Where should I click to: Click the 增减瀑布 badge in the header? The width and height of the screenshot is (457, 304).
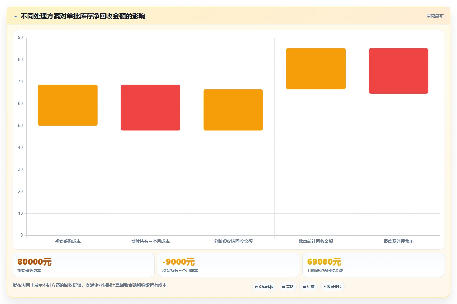click(x=435, y=16)
